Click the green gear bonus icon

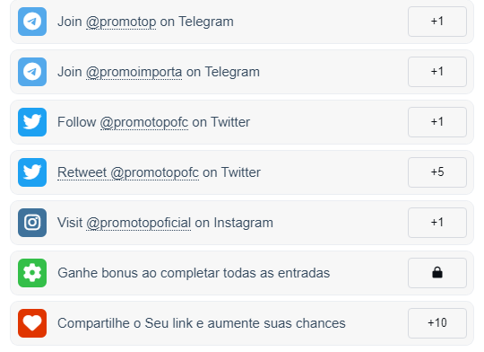(x=32, y=273)
